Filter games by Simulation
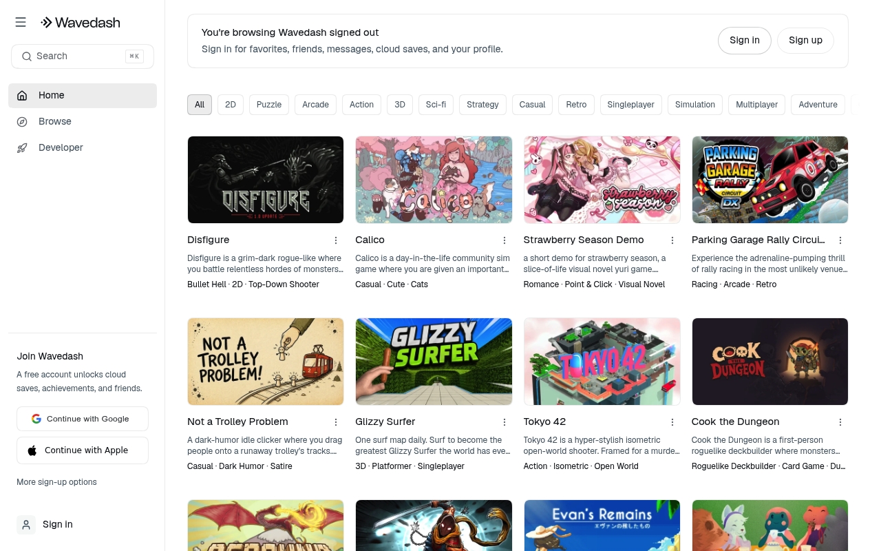This screenshot has width=881, height=551. (x=695, y=105)
